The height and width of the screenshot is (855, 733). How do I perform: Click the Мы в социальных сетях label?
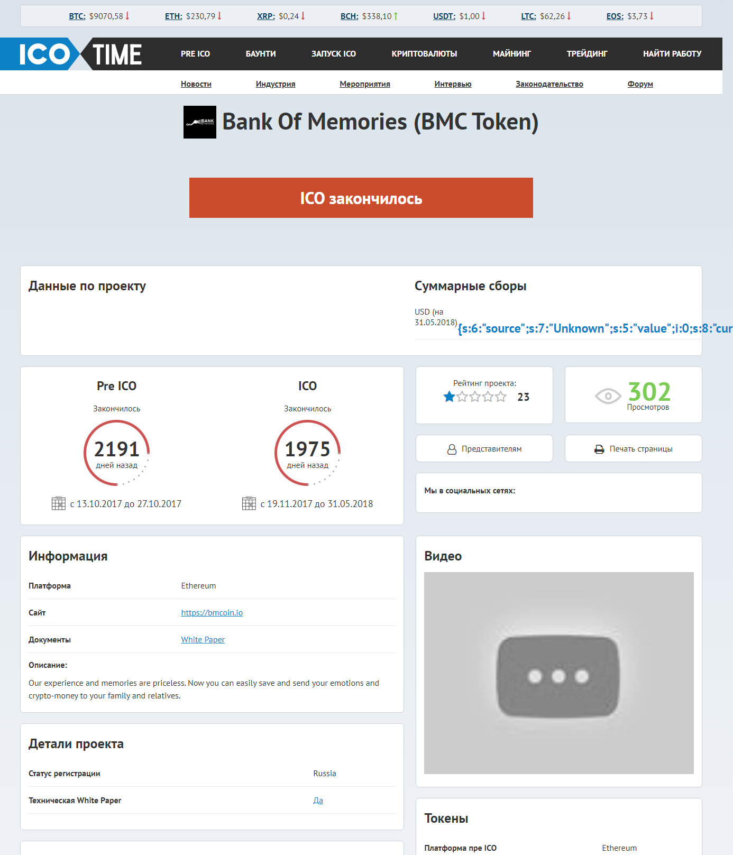[470, 491]
